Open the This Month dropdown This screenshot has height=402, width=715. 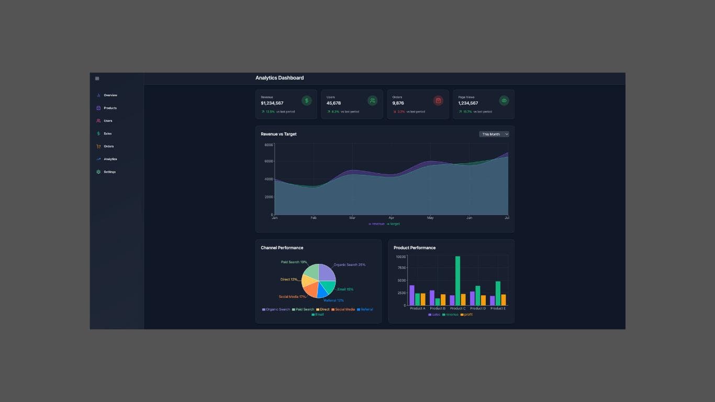pyautogui.click(x=494, y=134)
